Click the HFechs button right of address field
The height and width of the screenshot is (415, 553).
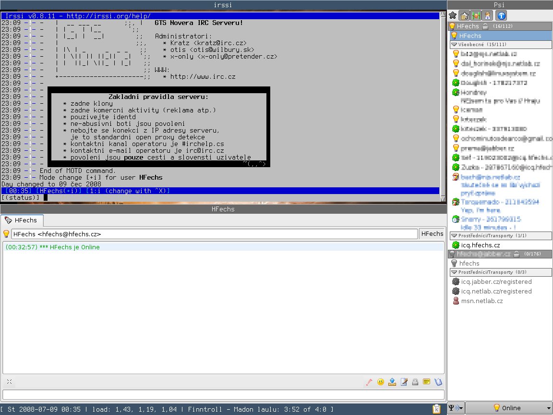coord(432,233)
